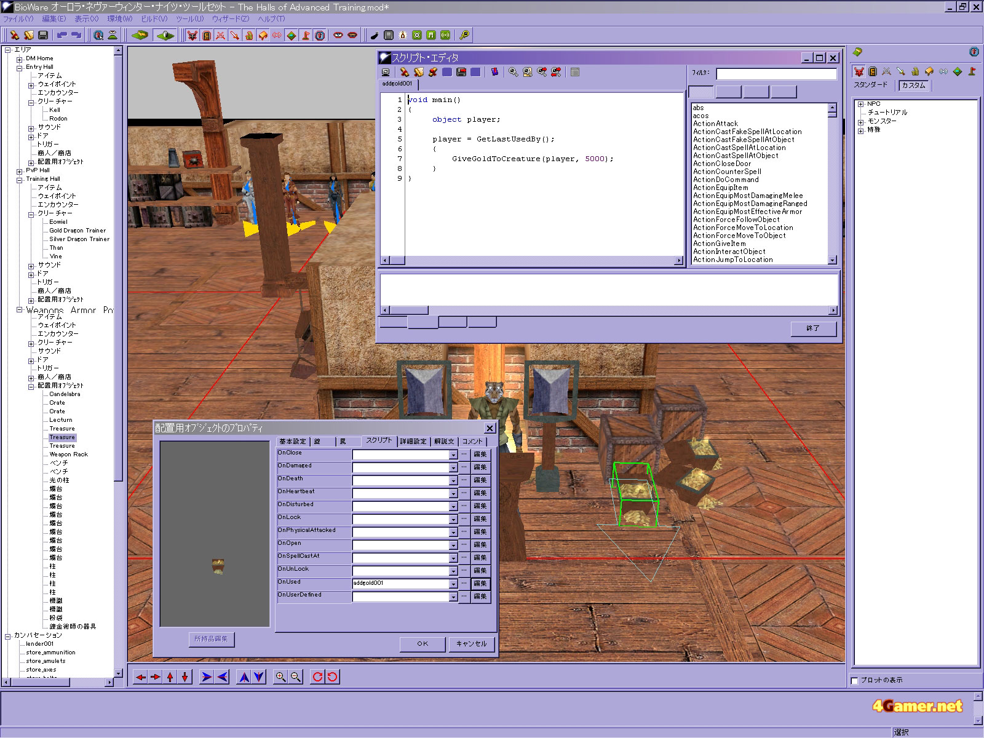
Task: Select the creature head icon in main toolbar
Action: [192, 36]
